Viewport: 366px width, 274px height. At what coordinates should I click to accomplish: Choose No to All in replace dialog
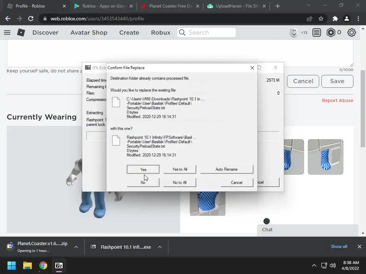179,182
